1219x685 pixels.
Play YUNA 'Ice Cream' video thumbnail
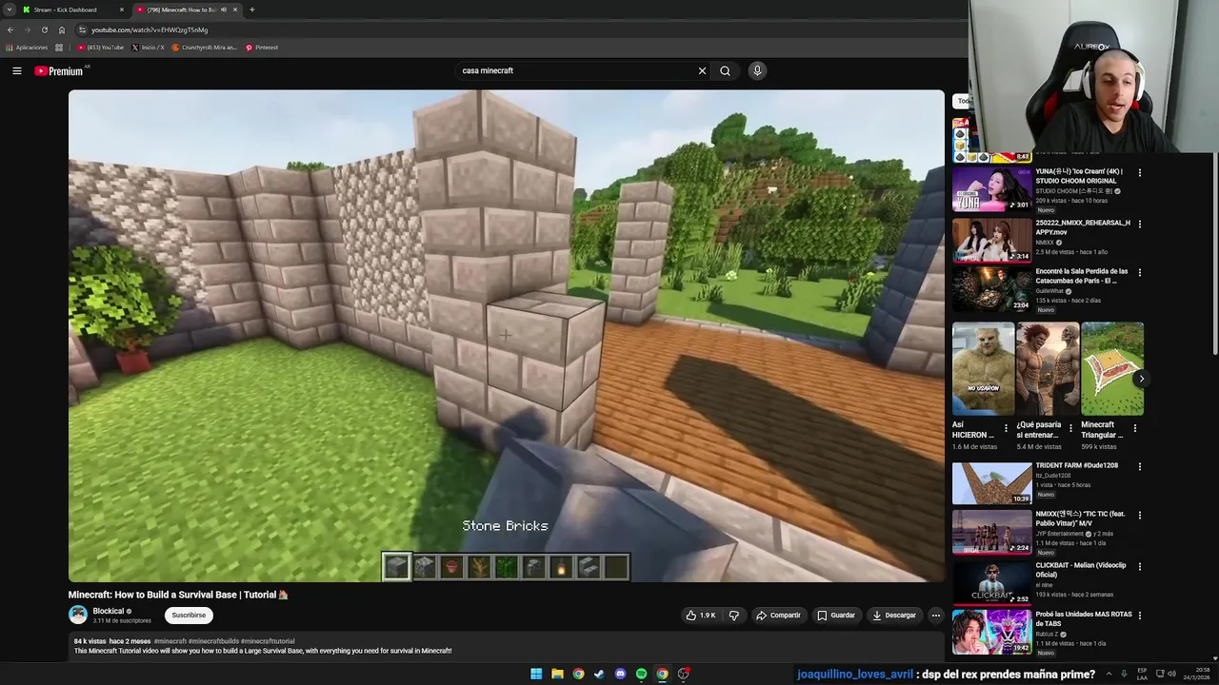click(991, 188)
